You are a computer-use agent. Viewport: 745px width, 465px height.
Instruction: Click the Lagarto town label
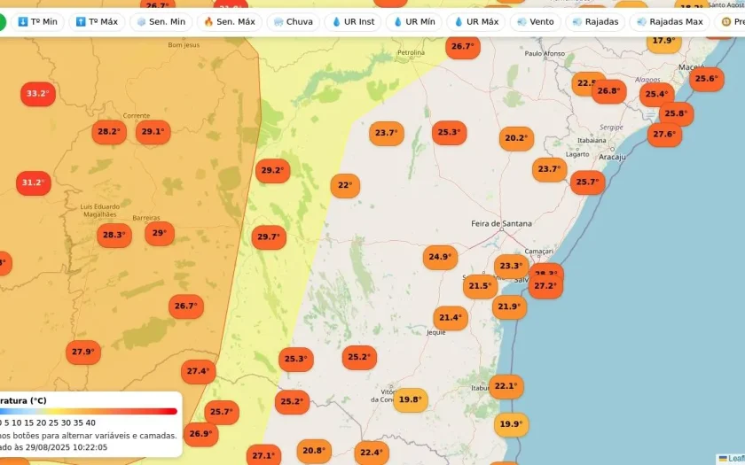(577, 154)
